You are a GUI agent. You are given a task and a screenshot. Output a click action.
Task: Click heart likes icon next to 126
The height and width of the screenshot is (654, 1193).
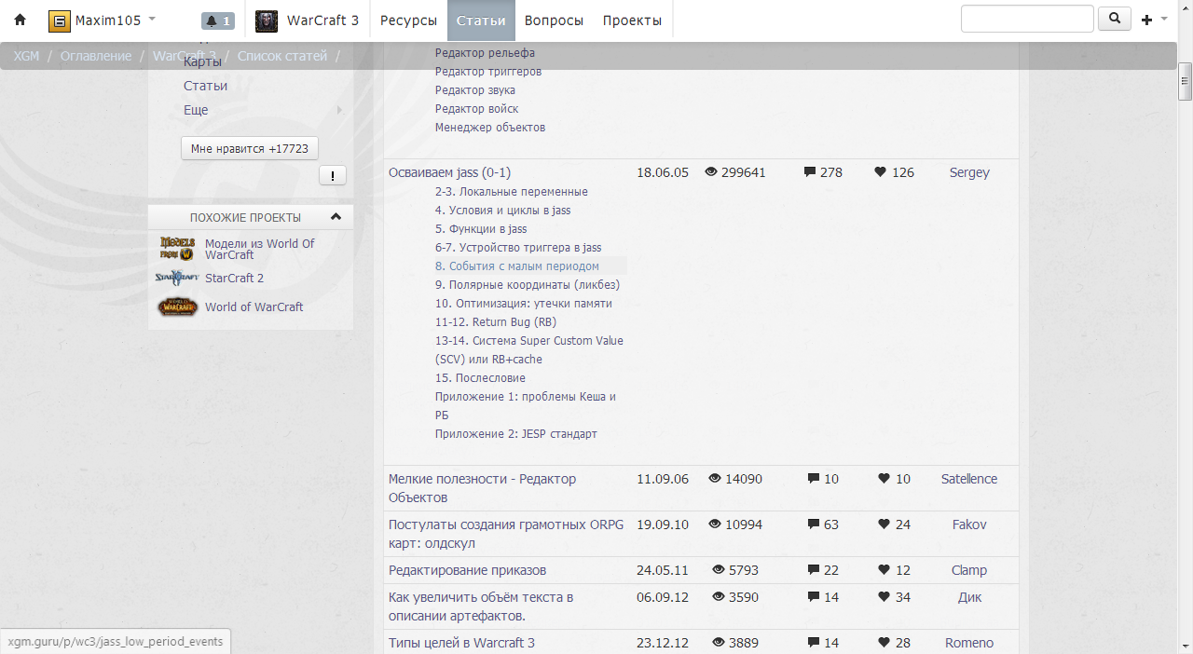tap(880, 172)
